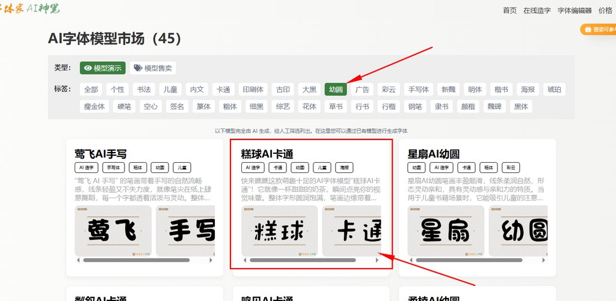Filter by the 书法 tag
This screenshot has height=301, width=616.
click(x=144, y=90)
